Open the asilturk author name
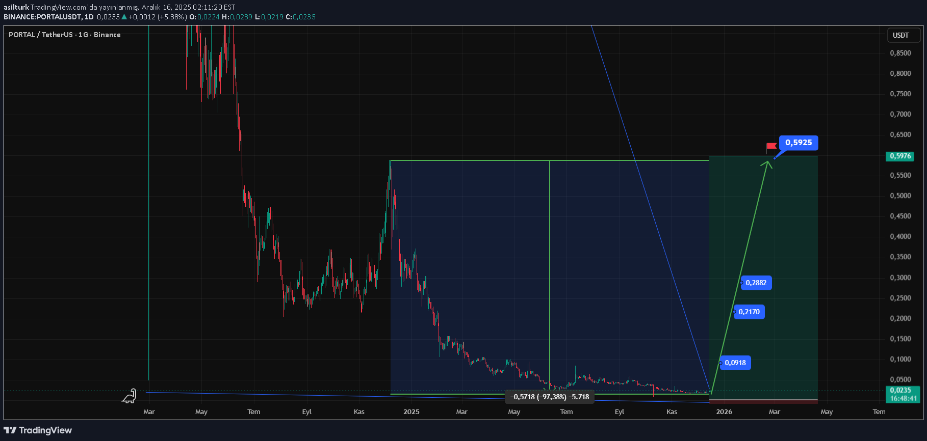 (x=16, y=7)
